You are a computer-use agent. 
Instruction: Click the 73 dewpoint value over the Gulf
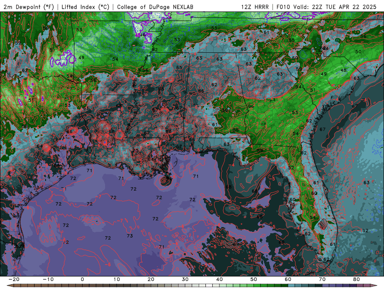pos(130,236)
